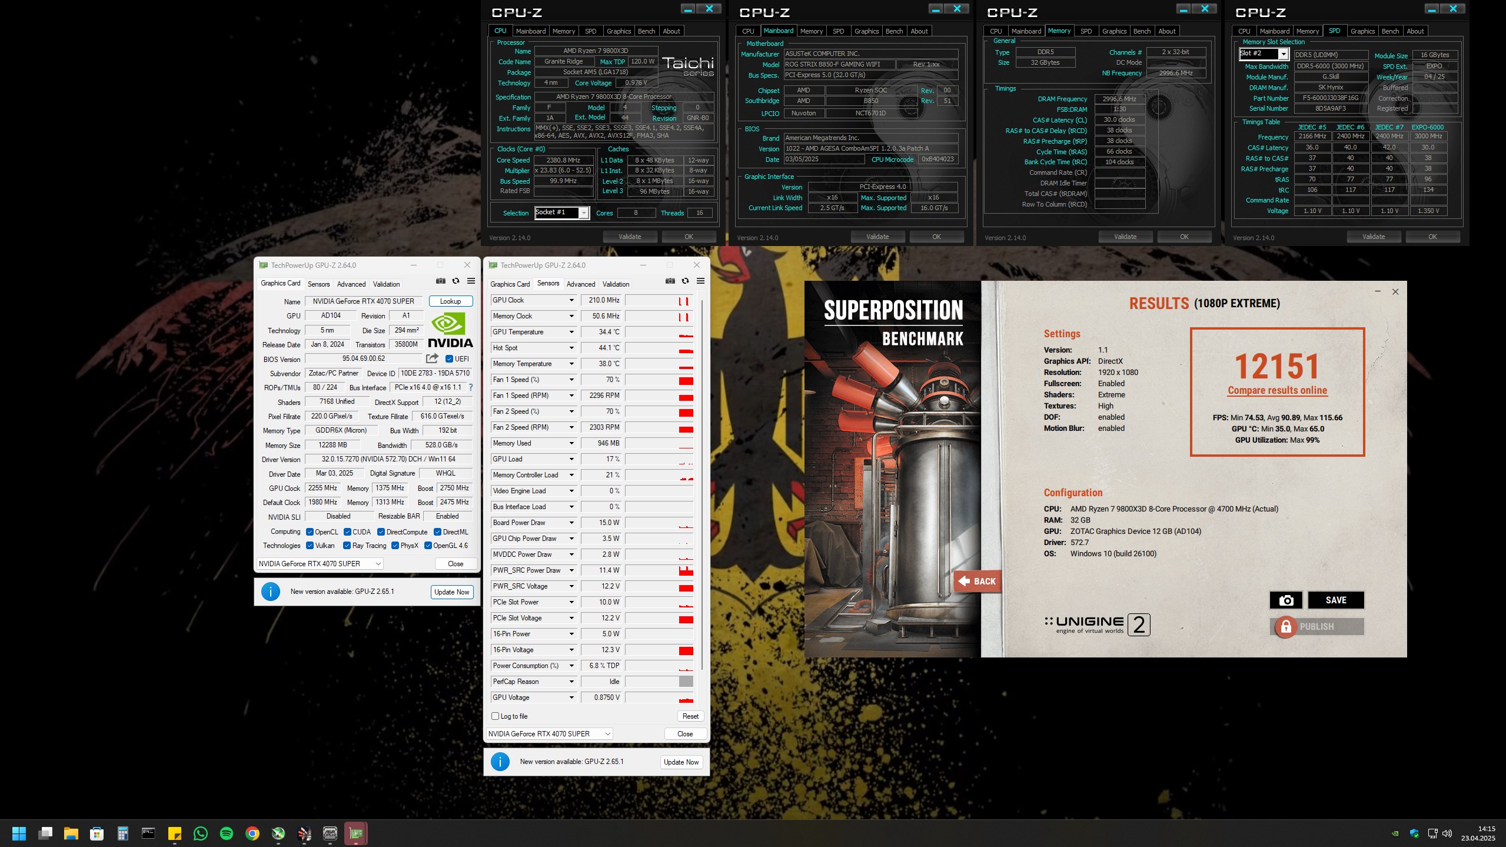Open GPU selector in GPU-Z Sensors window

(550, 734)
